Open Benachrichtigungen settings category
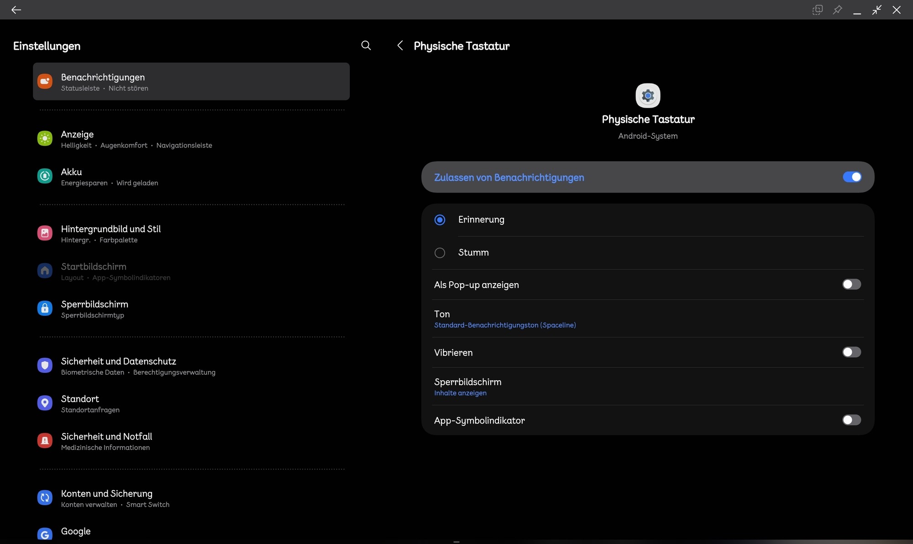This screenshot has height=544, width=913. click(191, 81)
